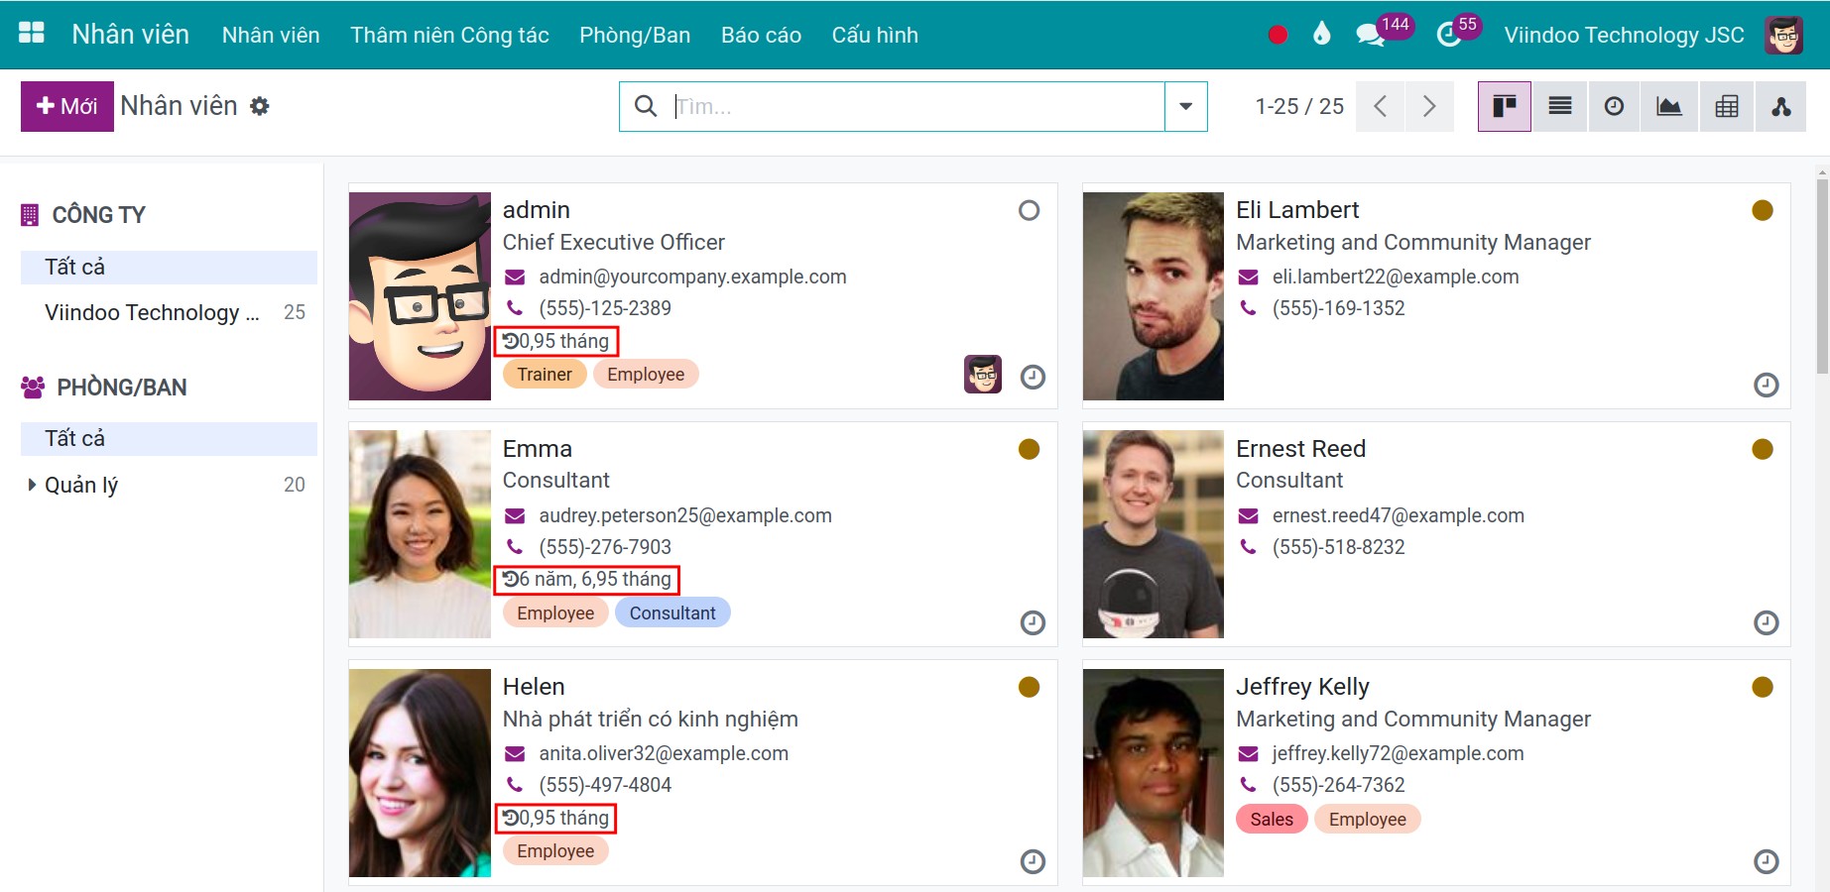The width and height of the screenshot is (1830, 892).
Task: Click activity clock icon on Emma card
Action: (1033, 622)
